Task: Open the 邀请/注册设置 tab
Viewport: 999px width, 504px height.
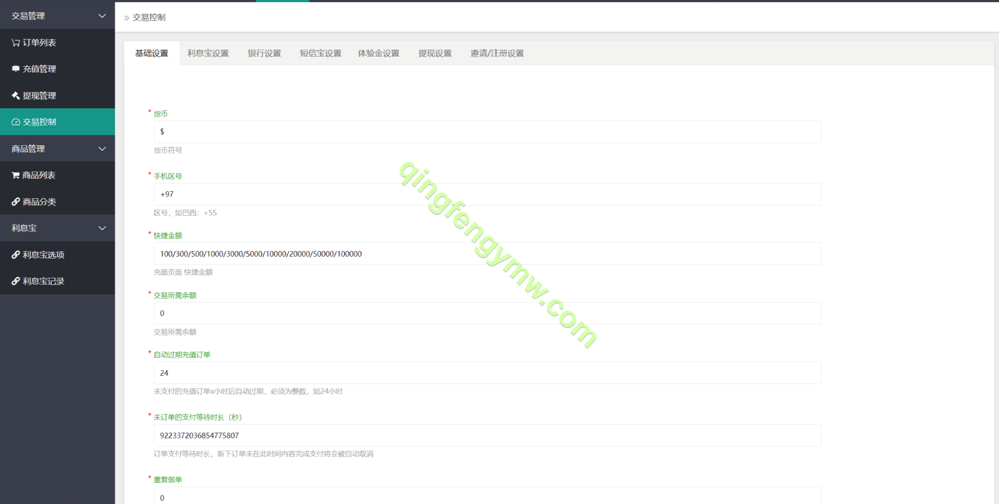Action: [x=497, y=53]
